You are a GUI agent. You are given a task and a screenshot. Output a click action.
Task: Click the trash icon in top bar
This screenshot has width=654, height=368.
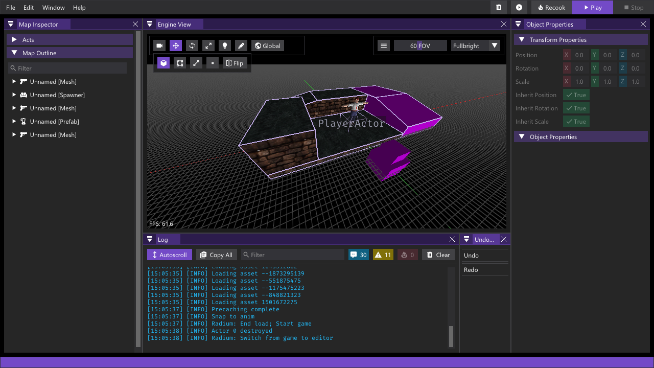[x=499, y=7]
